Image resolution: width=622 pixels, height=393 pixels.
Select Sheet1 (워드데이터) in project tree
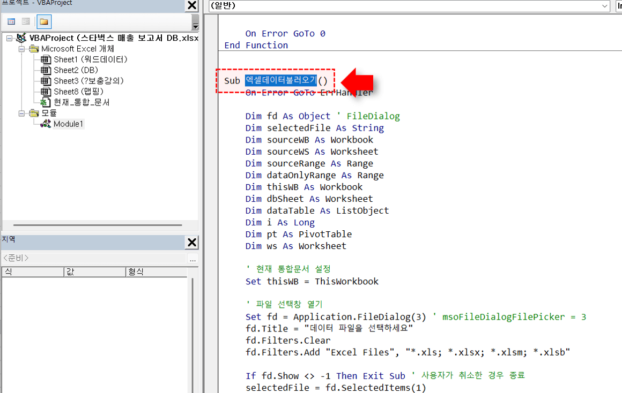click(x=90, y=59)
